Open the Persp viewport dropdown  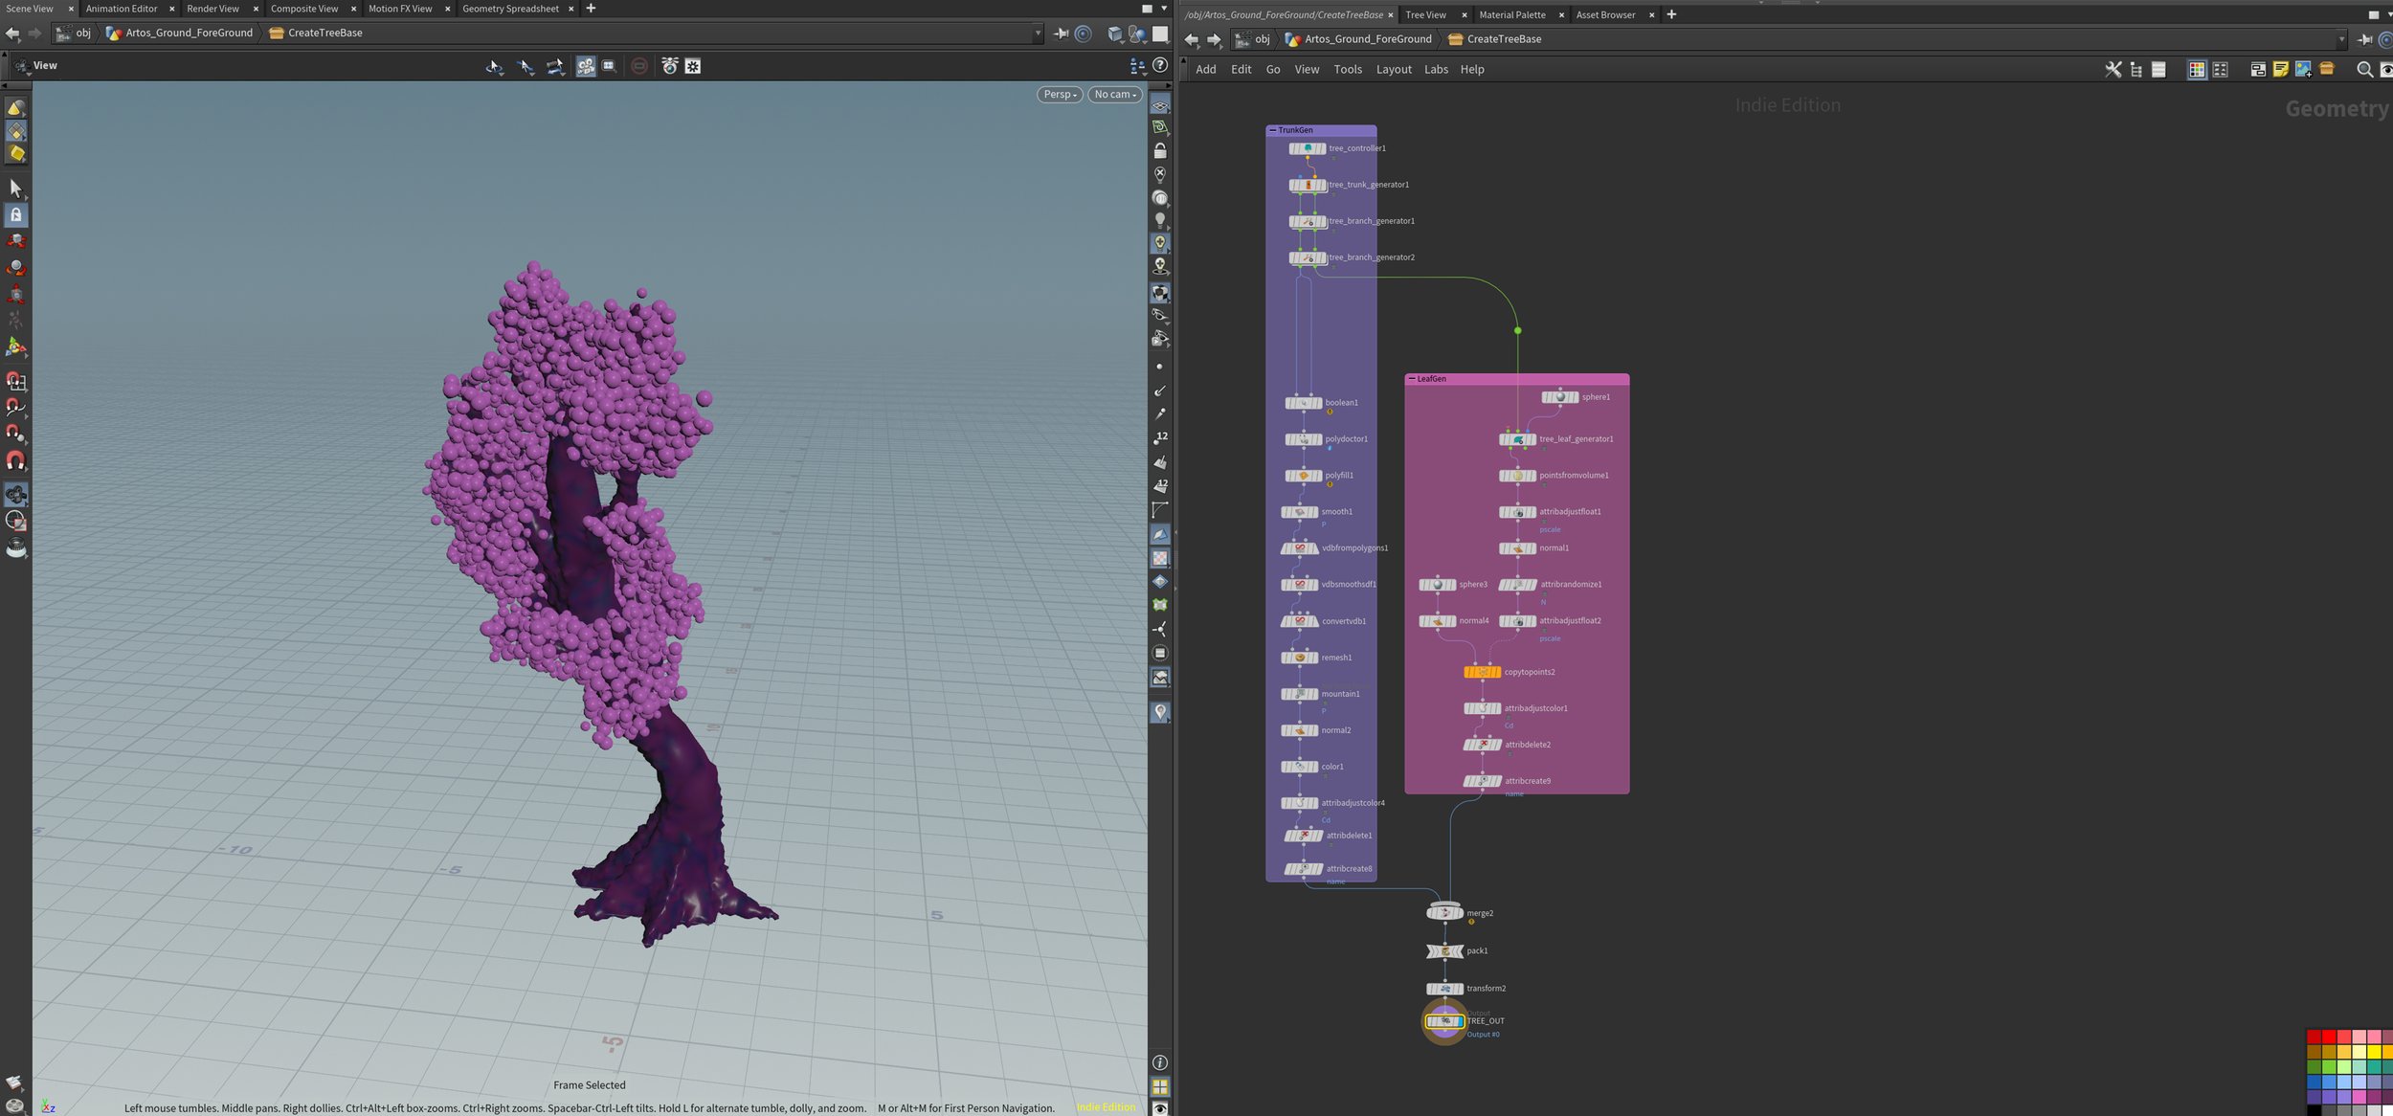click(1060, 95)
